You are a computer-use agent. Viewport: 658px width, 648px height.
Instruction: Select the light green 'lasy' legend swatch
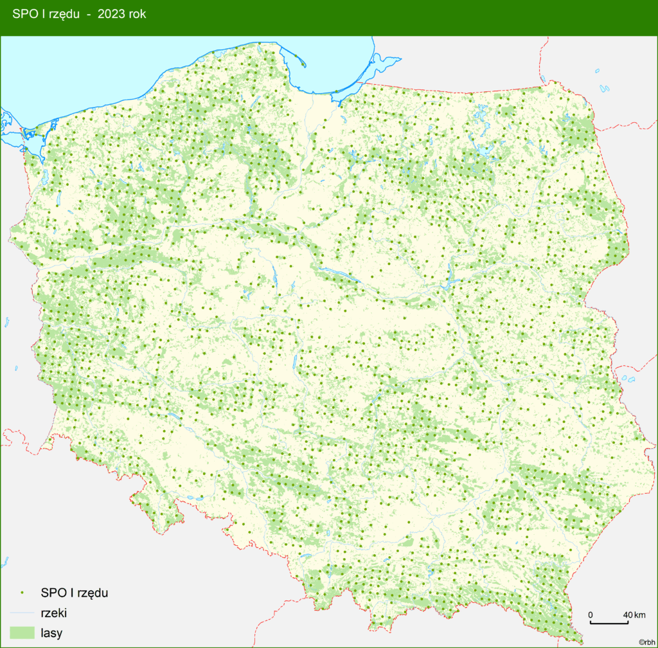click(x=22, y=633)
